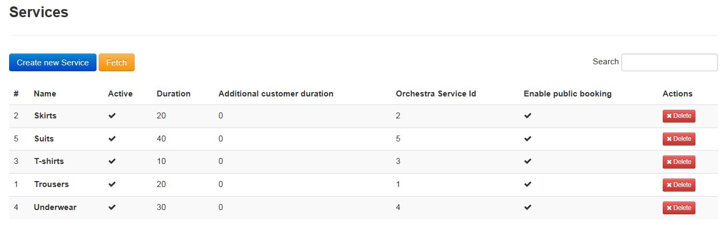
Task: Click public booking checkmark for T-shirts
Action: pyautogui.click(x=528, y=161)
